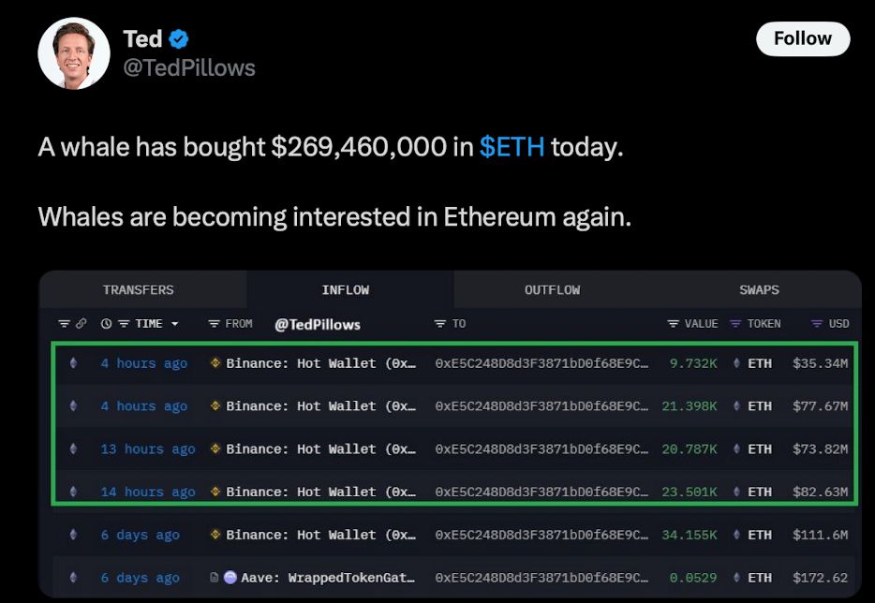The height and width of the screenshot is (603, 875).
Task: Click the 4 hours ago timestamp link
Action: [143, 363]
